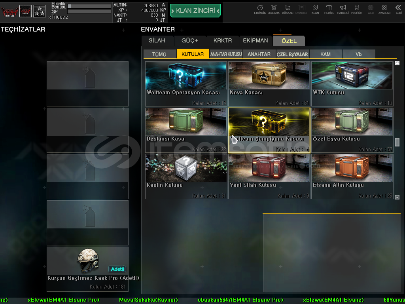Viewport: 405px width, 304px height.
Task: Select the Özel Eşya Kutusu box
Action: (x=352, y=130)
